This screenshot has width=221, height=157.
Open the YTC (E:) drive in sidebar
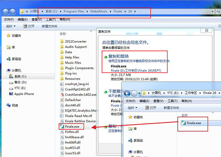[17, 88]
